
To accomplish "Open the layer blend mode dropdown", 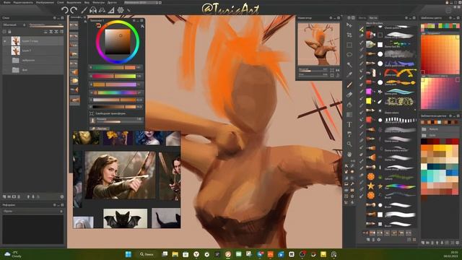I will coord(14,25).
